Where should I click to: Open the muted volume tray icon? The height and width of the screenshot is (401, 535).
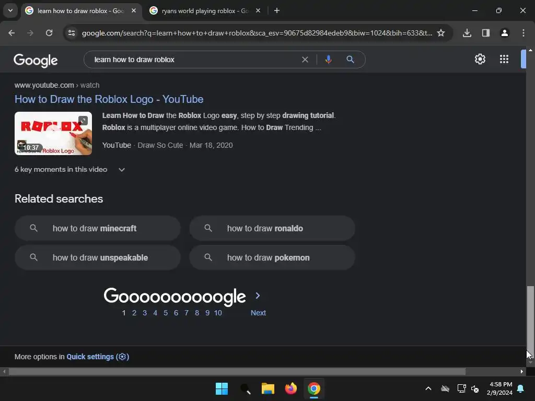(474, 388)
